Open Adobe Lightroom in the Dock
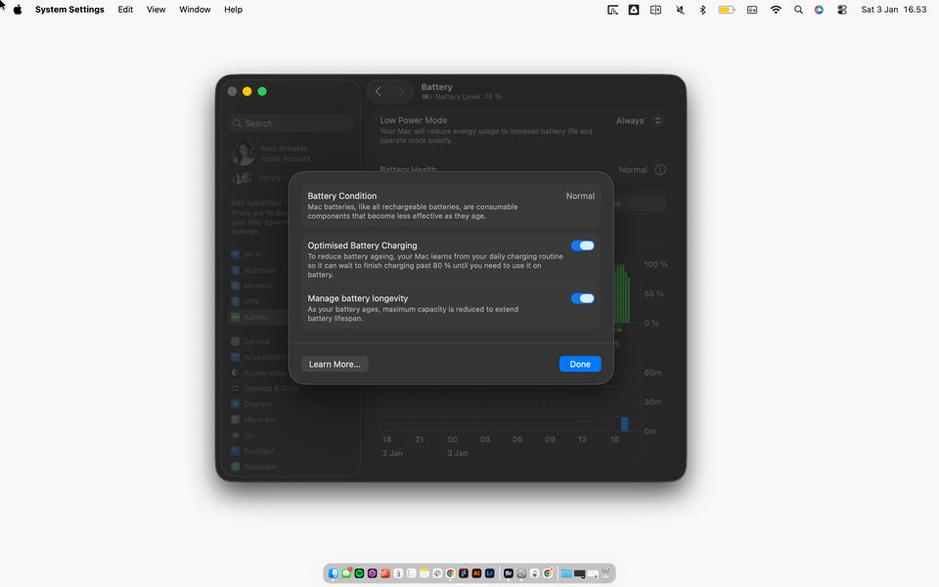The image size is (939, 587). (490, 573)
